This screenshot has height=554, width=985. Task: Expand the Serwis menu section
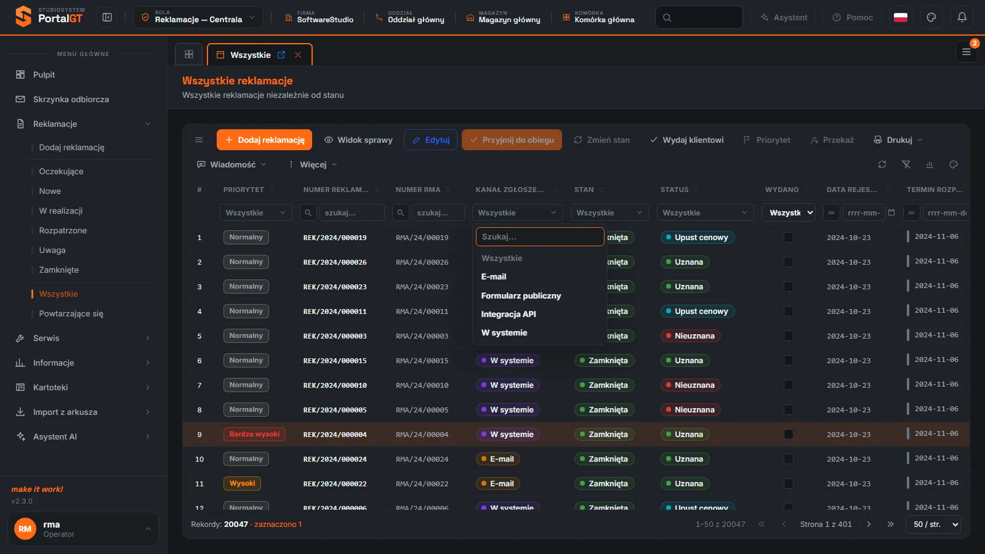[84, 338]
